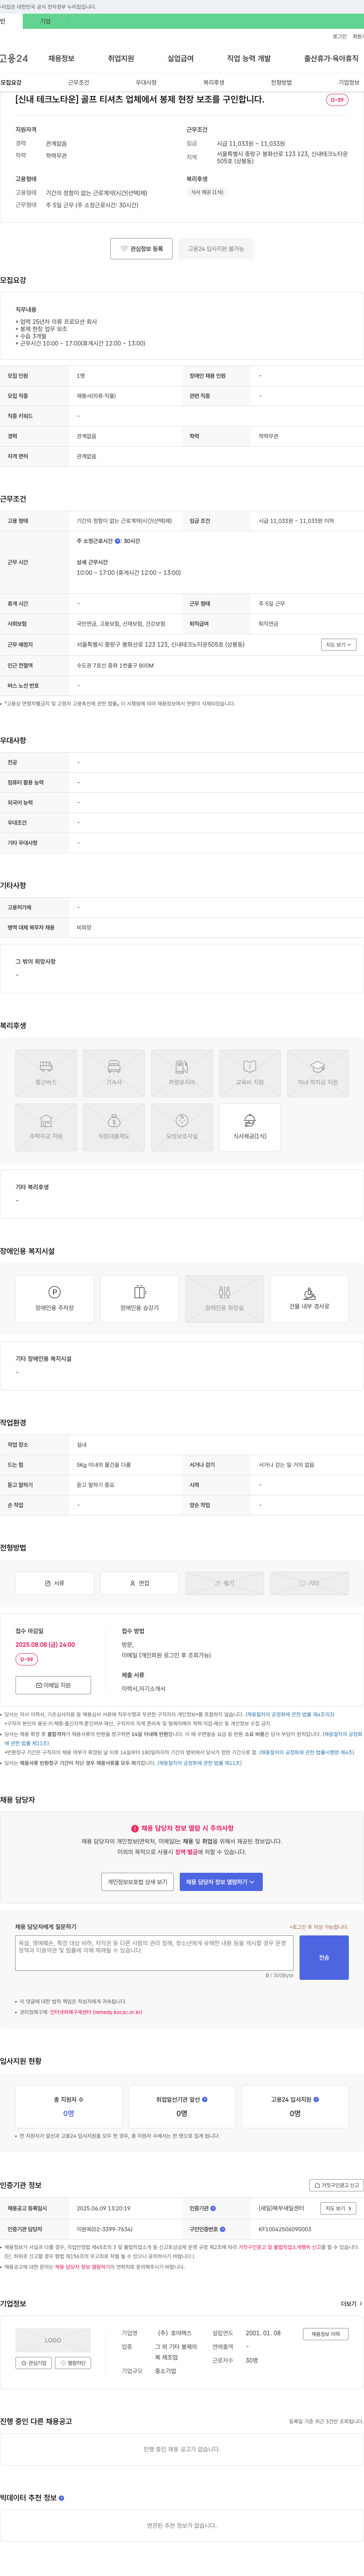Click the company LOGO thumbnail
Viewport: 364px width, 2576px height.
[x=53, y=2340]
